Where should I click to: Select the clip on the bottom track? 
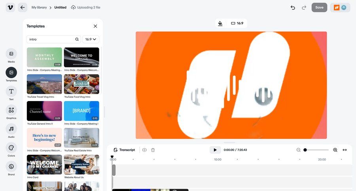150,190
